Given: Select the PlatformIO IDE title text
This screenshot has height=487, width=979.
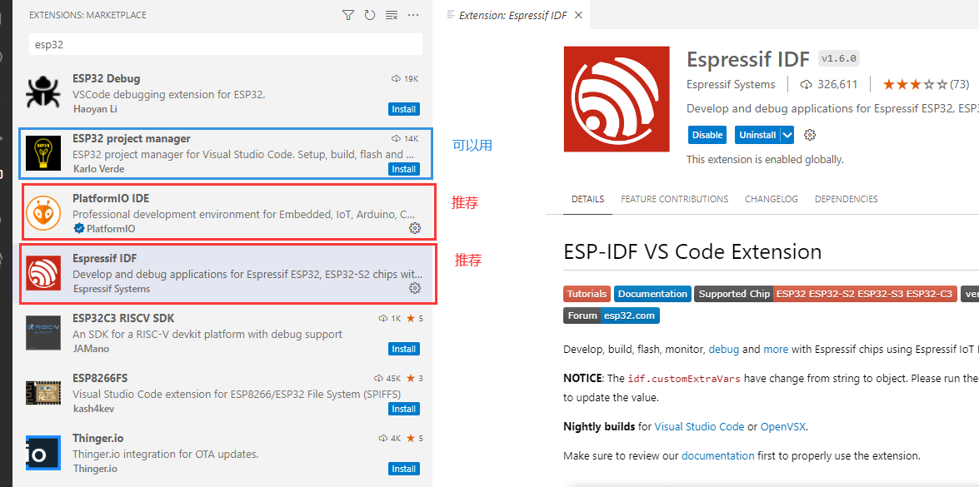Looking at the screenshot, I should click(x=111, y=198).
